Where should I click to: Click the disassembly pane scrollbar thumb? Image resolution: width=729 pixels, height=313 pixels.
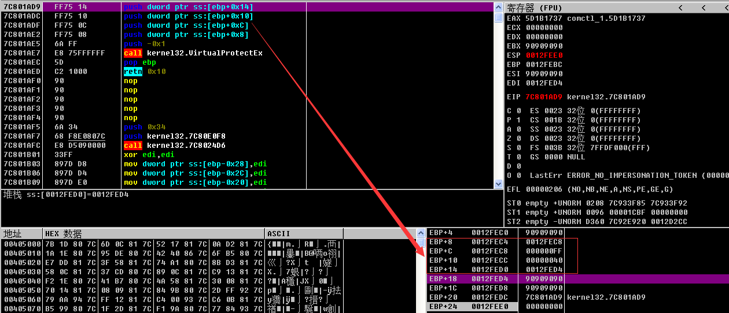pos(498,17)
